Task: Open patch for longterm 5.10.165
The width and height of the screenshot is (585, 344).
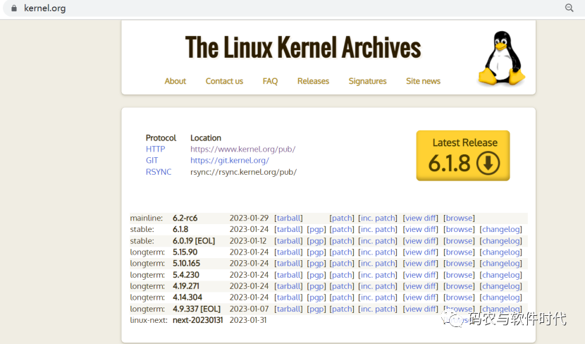Action: pyautogui.click(x=342, y=263)
